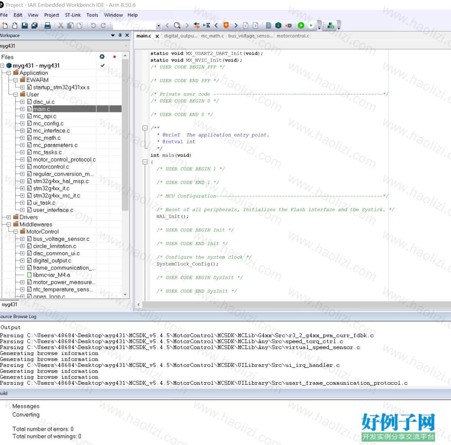Open the quick search combo box dropdown
The image size is (451, 445).
[x=158, y=26]
